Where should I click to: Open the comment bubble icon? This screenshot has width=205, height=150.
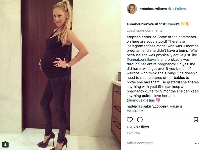tap(140, 120)
